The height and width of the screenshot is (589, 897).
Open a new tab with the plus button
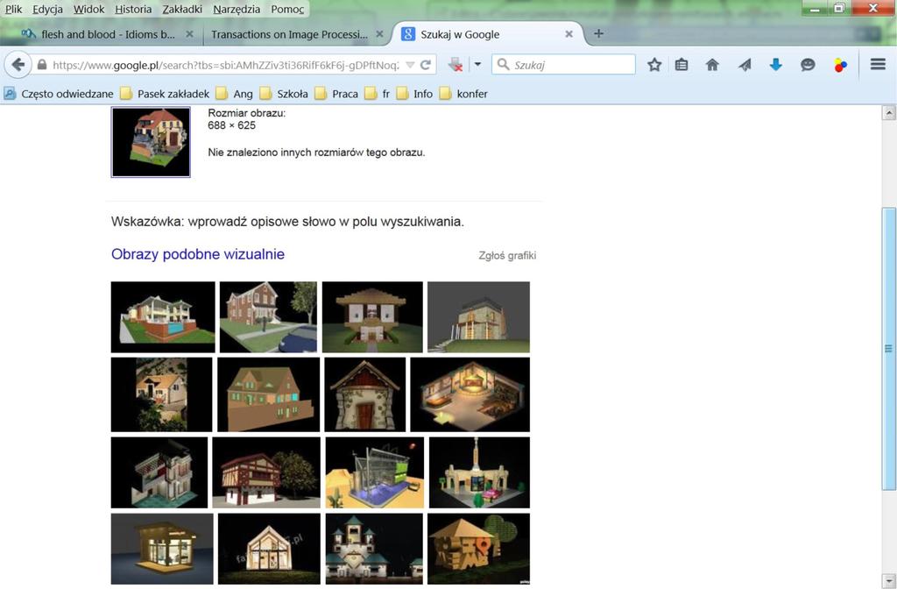click(x=598, y=34)
